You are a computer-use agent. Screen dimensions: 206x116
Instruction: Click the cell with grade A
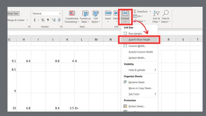pos(82,57)
